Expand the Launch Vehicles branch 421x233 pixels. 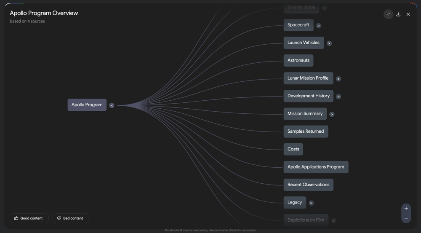coord(329,43)
